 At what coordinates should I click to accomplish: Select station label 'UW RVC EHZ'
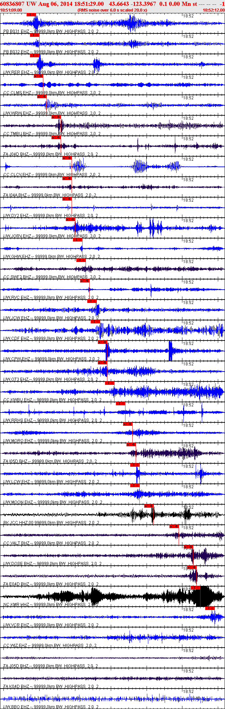[x=16, y=298]
